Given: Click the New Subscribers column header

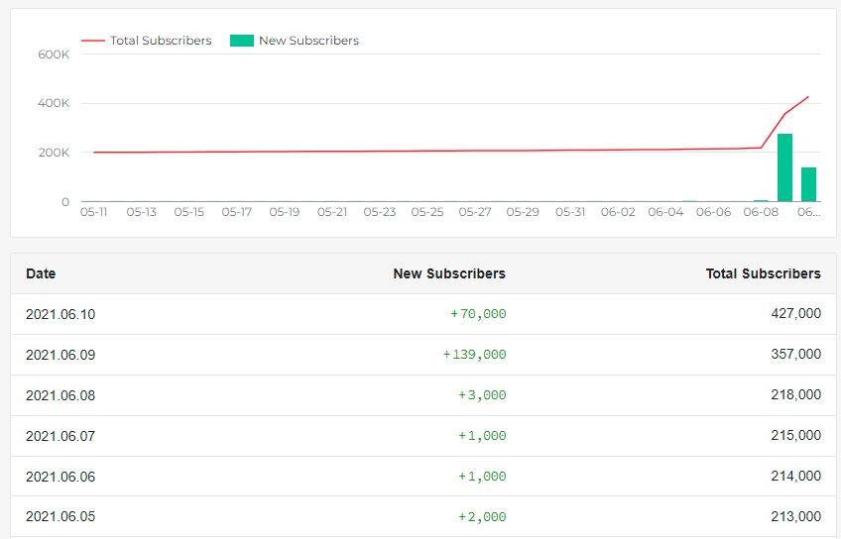Looking at the screenshot, I should point(449,273).
